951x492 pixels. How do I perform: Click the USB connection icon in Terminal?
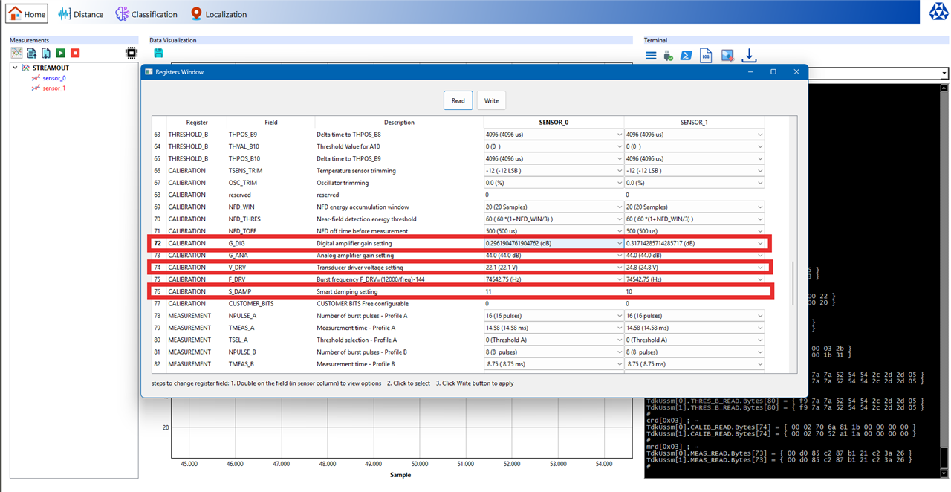(x=669, y=56)
